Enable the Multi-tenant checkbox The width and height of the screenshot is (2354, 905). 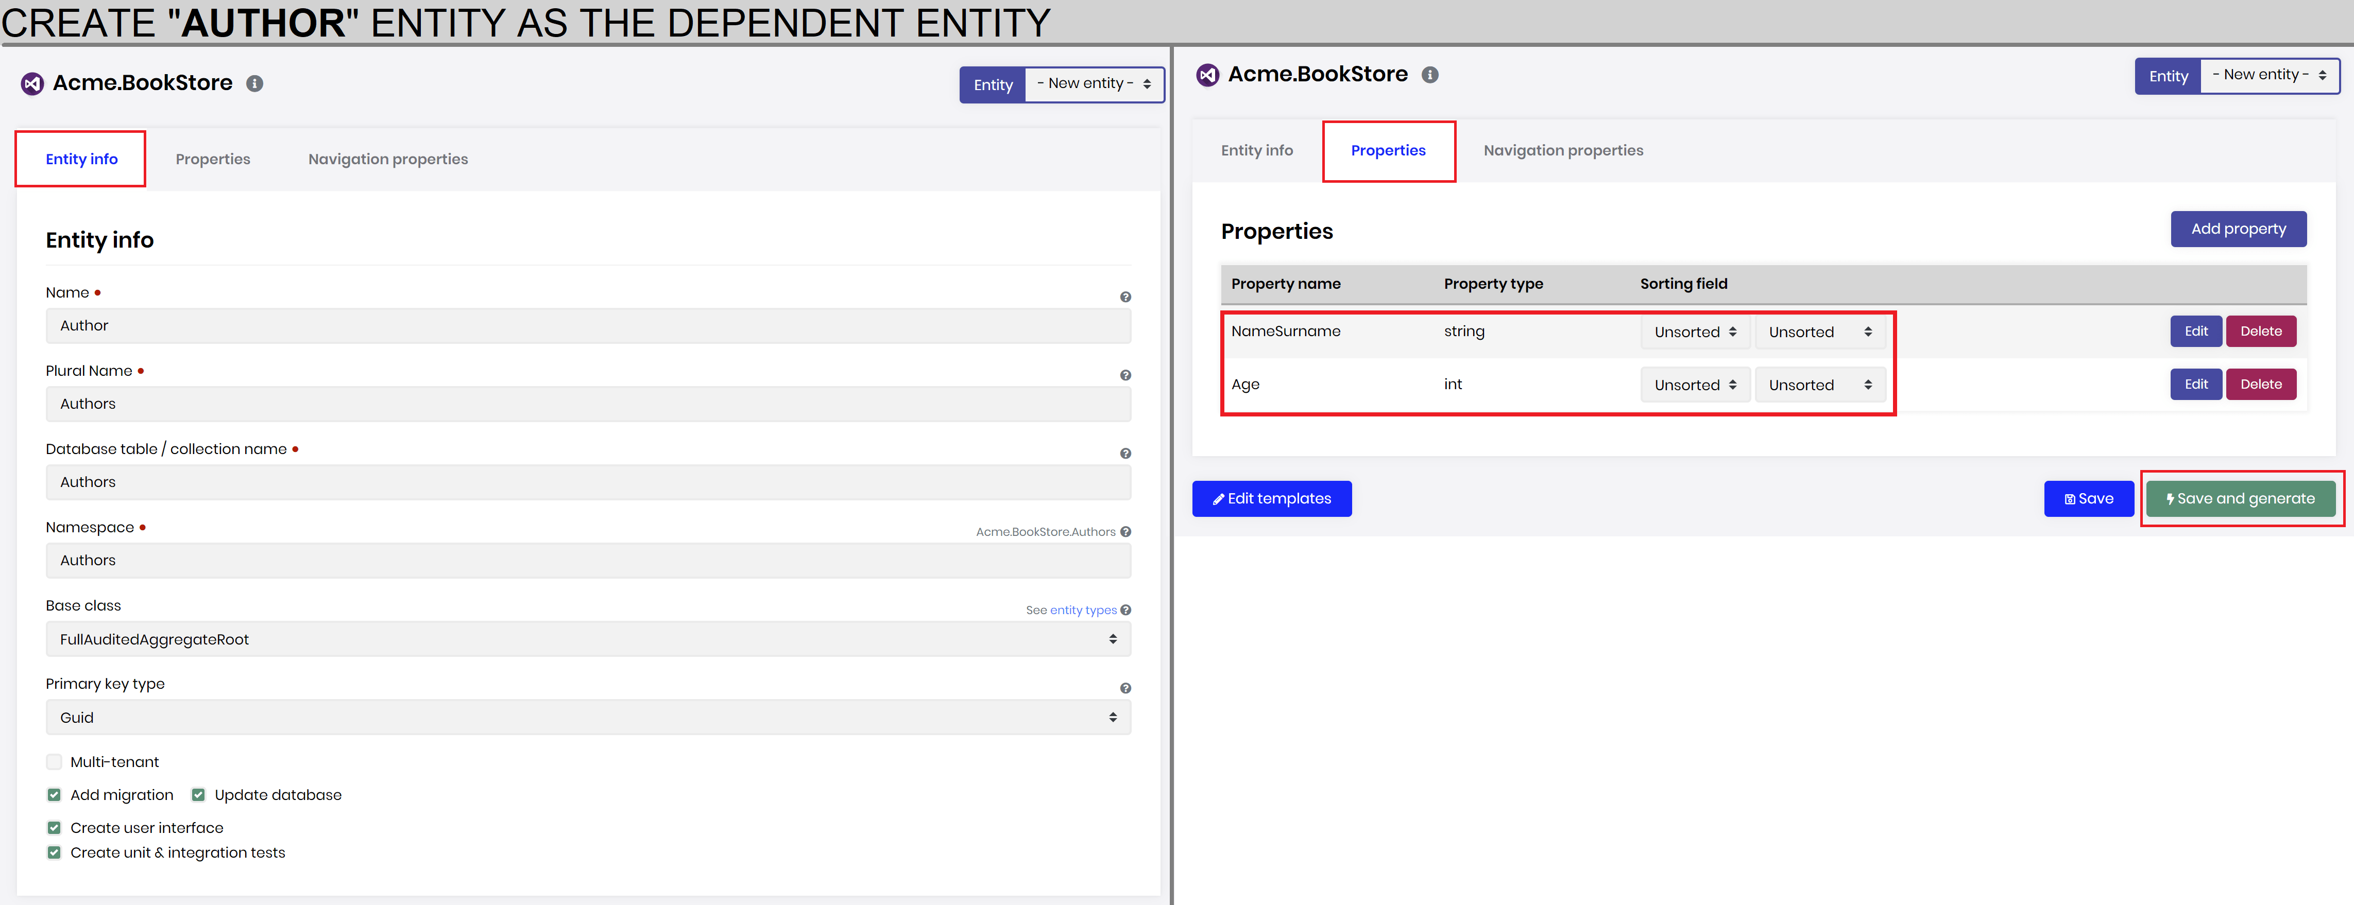pyautogui.click(x=55, y=761)
